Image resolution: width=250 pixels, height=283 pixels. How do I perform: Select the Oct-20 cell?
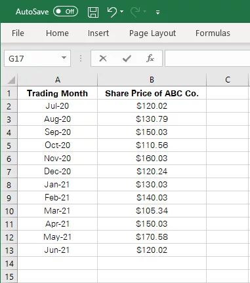point(58,145)
